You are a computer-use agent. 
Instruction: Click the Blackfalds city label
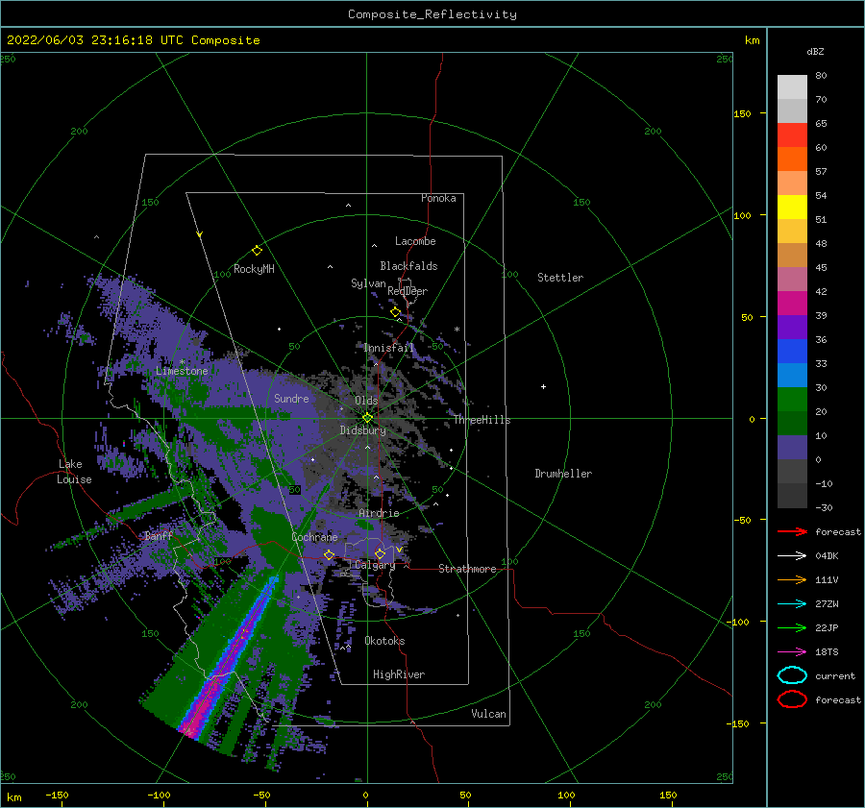408,266
